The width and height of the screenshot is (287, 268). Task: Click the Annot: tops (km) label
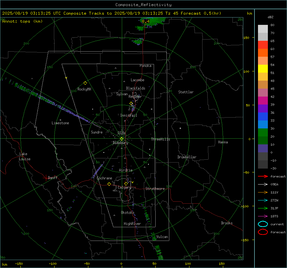(22, 21)
